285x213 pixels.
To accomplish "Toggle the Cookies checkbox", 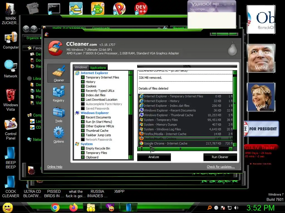I will (x=83, y=86).
